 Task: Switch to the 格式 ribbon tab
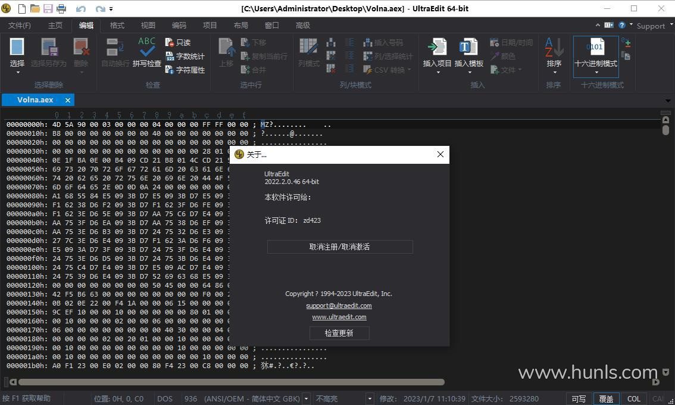(117, 26)
